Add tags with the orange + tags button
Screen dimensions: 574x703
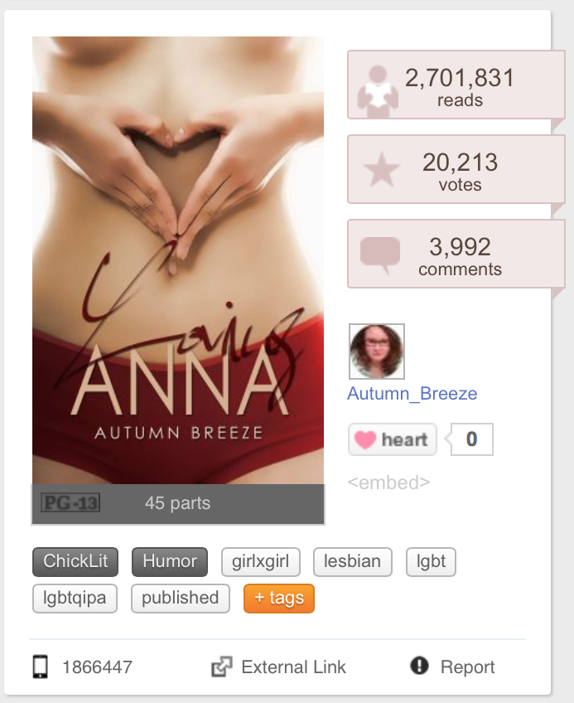coord(279,598)
